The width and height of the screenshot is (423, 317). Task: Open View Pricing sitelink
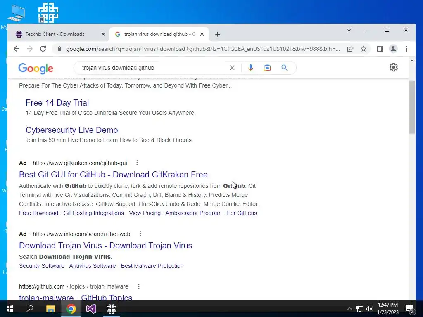[145, 213]
